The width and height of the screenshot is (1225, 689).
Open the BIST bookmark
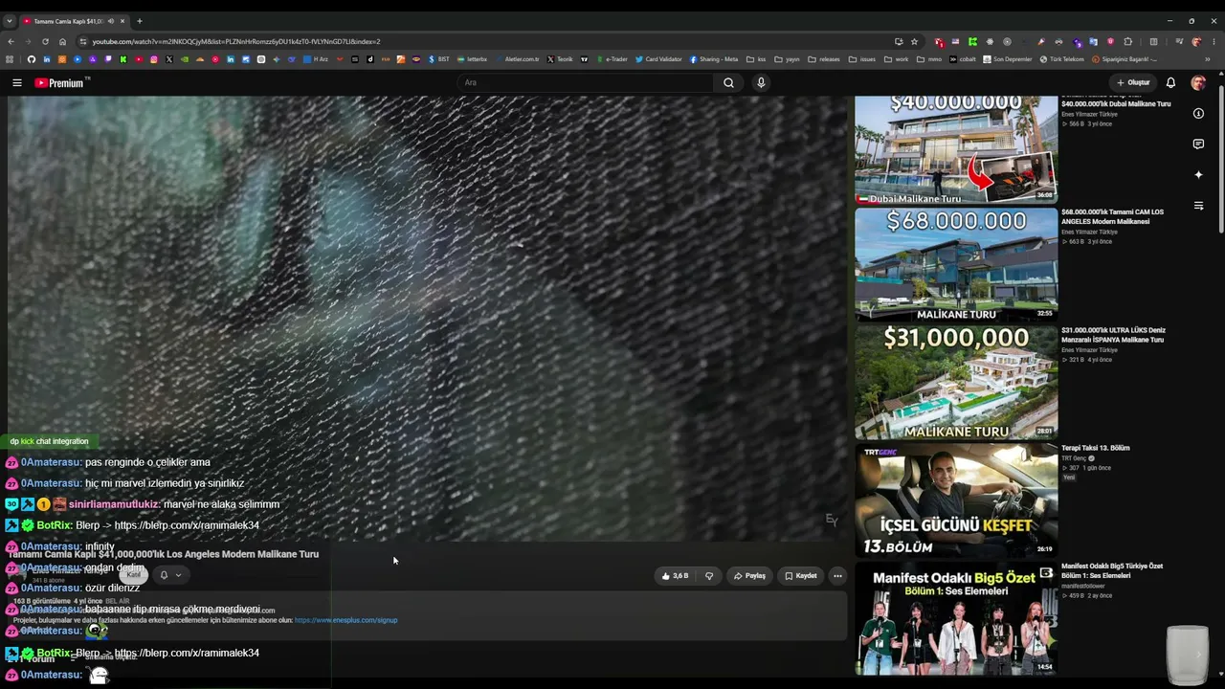(x=439, y=59)
